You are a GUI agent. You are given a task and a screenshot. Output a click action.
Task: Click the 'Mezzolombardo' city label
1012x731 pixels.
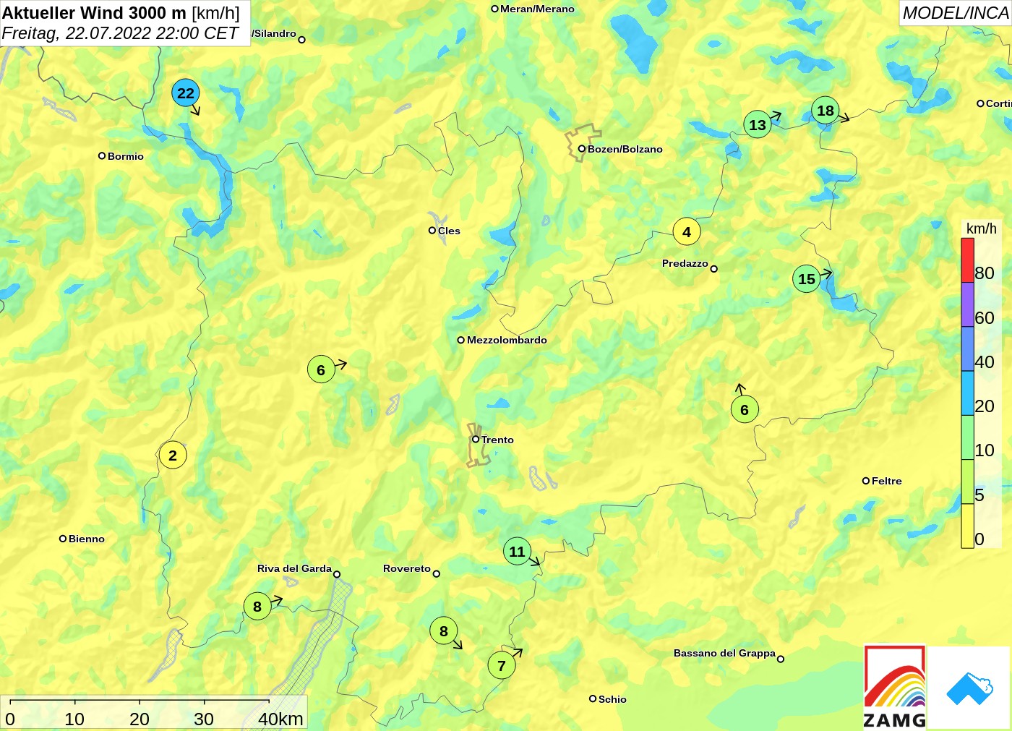click(x=507, y=340)
